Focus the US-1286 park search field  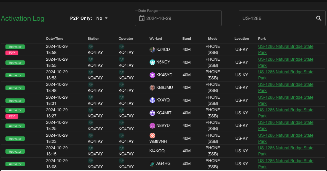pyautogui.click(x=275, y=18)
